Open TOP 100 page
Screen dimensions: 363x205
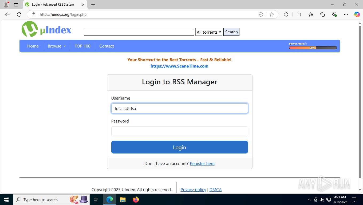click(82, 46)
